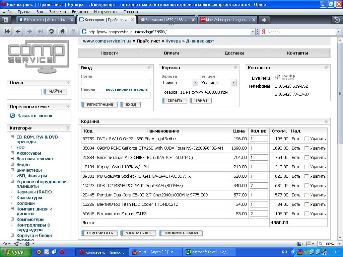Click the восстановить пароль link

(x=127, y=90)
